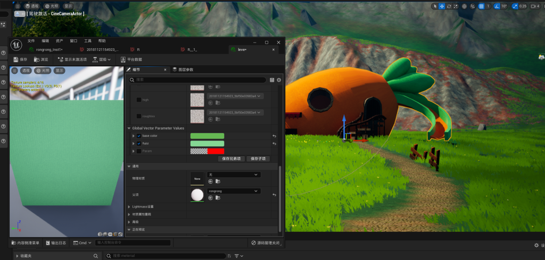The width and height of the screenshot is (545, 260).
Task: Select the arrow select mode in main viewport
Action: 435,6
